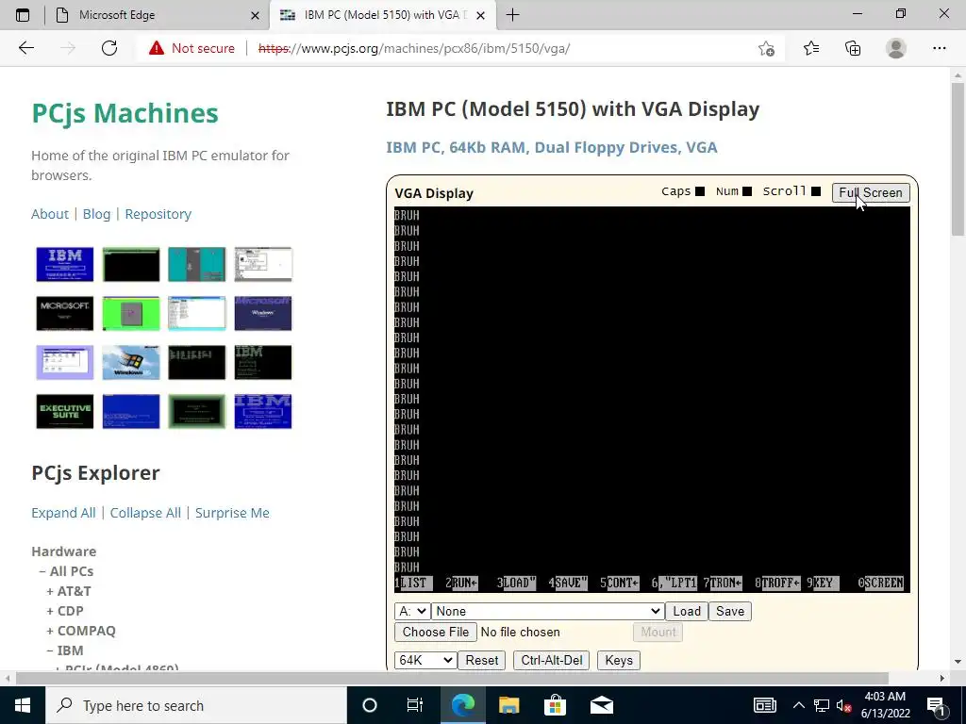Refresh the current page
The image size is (966, 724).
109,48
